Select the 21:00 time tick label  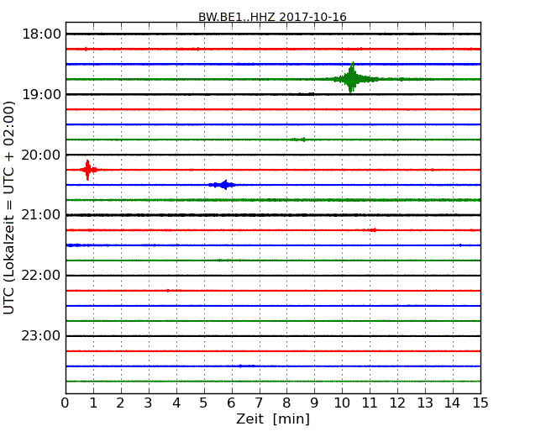pos(41,215)
